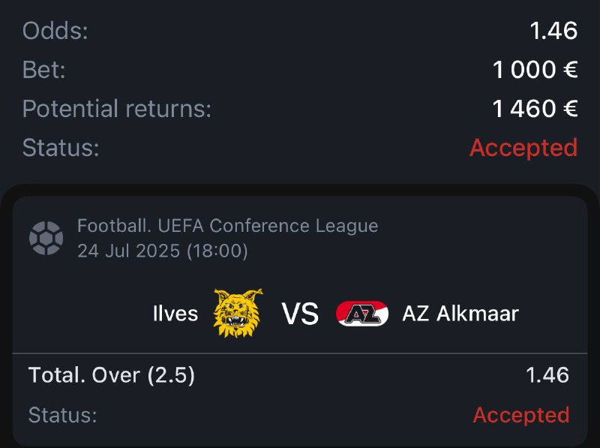Viewport: 600px width, 448px height.
Task: Select the Ilves team name
Action: 175,313
